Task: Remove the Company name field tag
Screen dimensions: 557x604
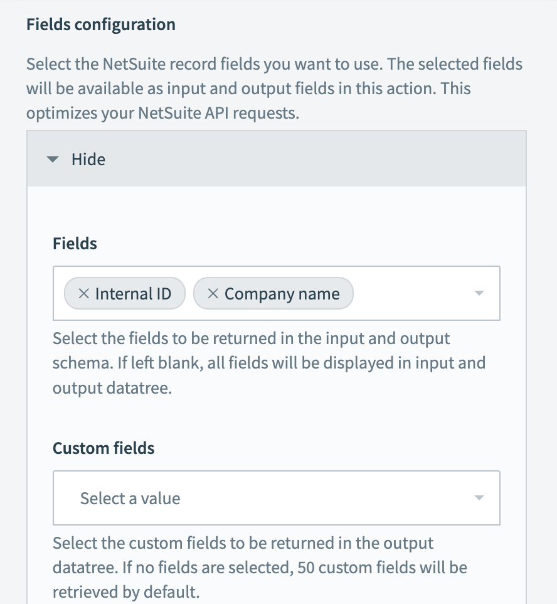Action: point(213,294)
